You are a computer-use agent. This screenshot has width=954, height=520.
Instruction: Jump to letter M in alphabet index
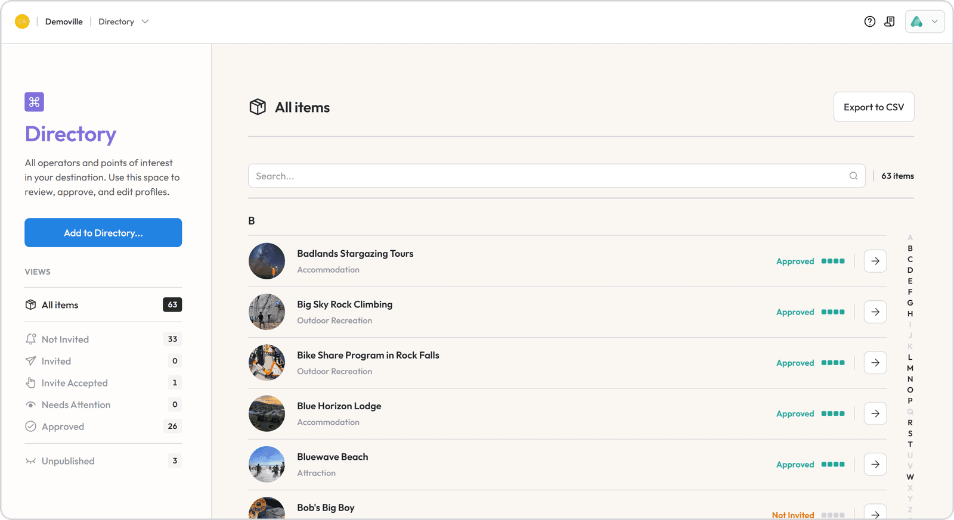[x=910, y=368]
